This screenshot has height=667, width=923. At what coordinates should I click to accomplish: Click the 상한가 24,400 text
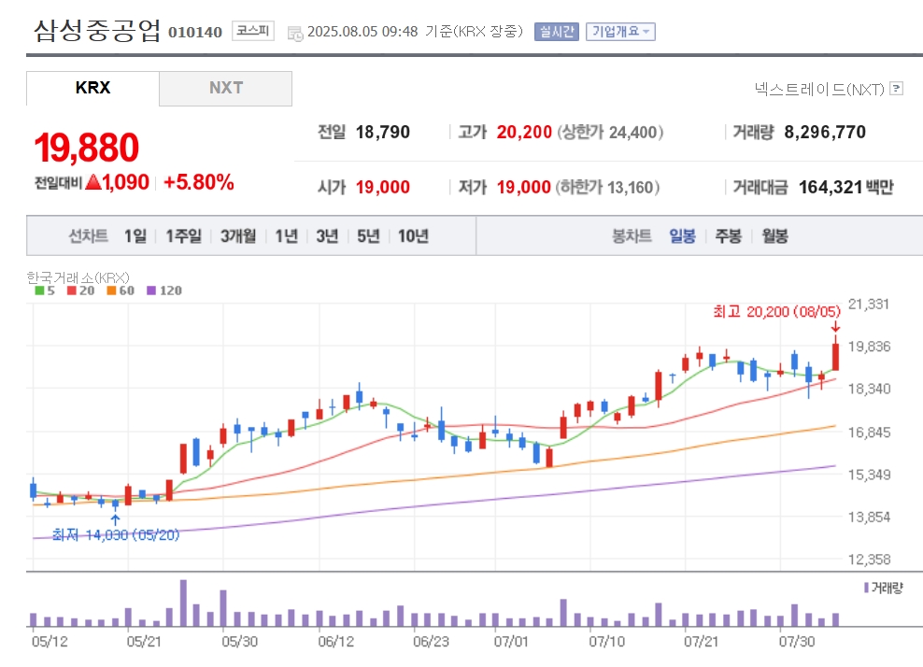pos(610,132)
